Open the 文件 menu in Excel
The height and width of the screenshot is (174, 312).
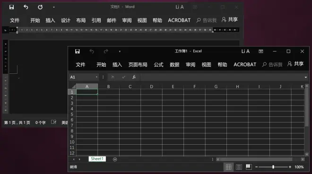point(80,64)
